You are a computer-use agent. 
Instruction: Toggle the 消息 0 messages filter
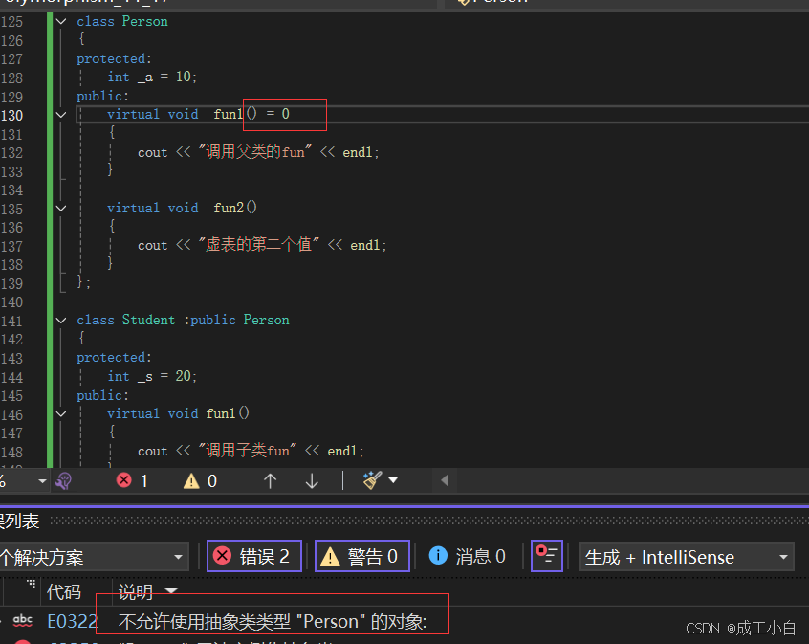click(x=468, y=556)
